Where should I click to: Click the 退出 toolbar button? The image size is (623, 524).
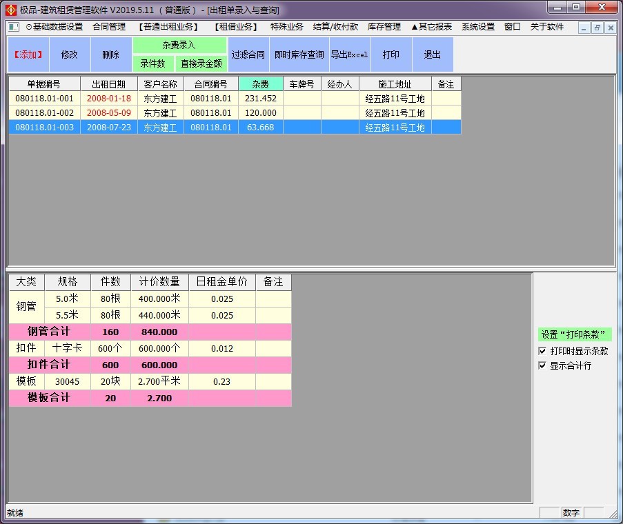point(433,54)
